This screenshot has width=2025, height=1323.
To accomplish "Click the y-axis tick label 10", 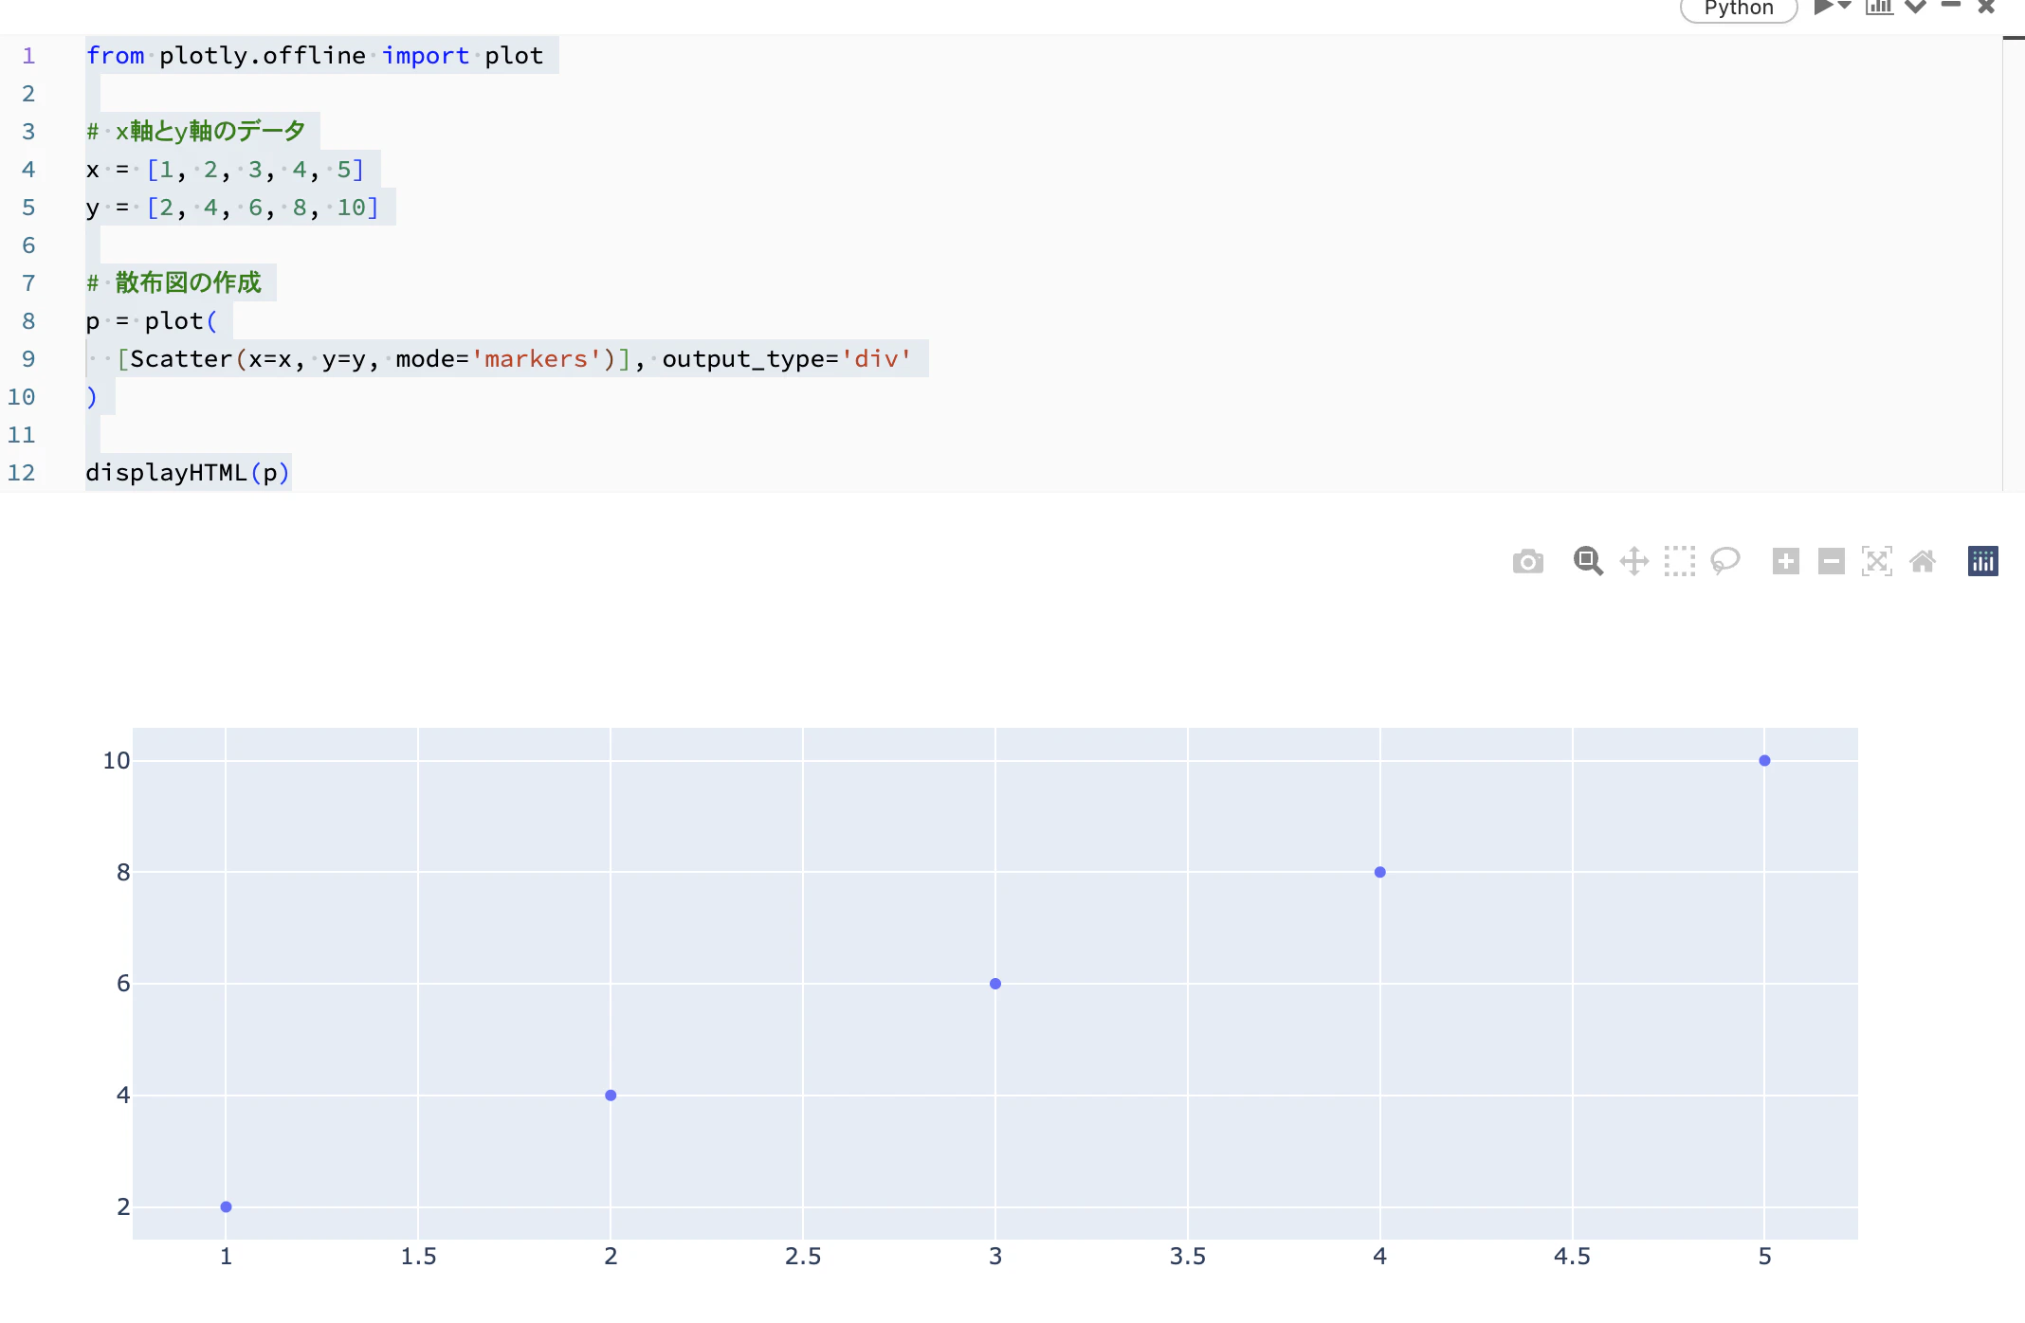I will coord(117,760).
